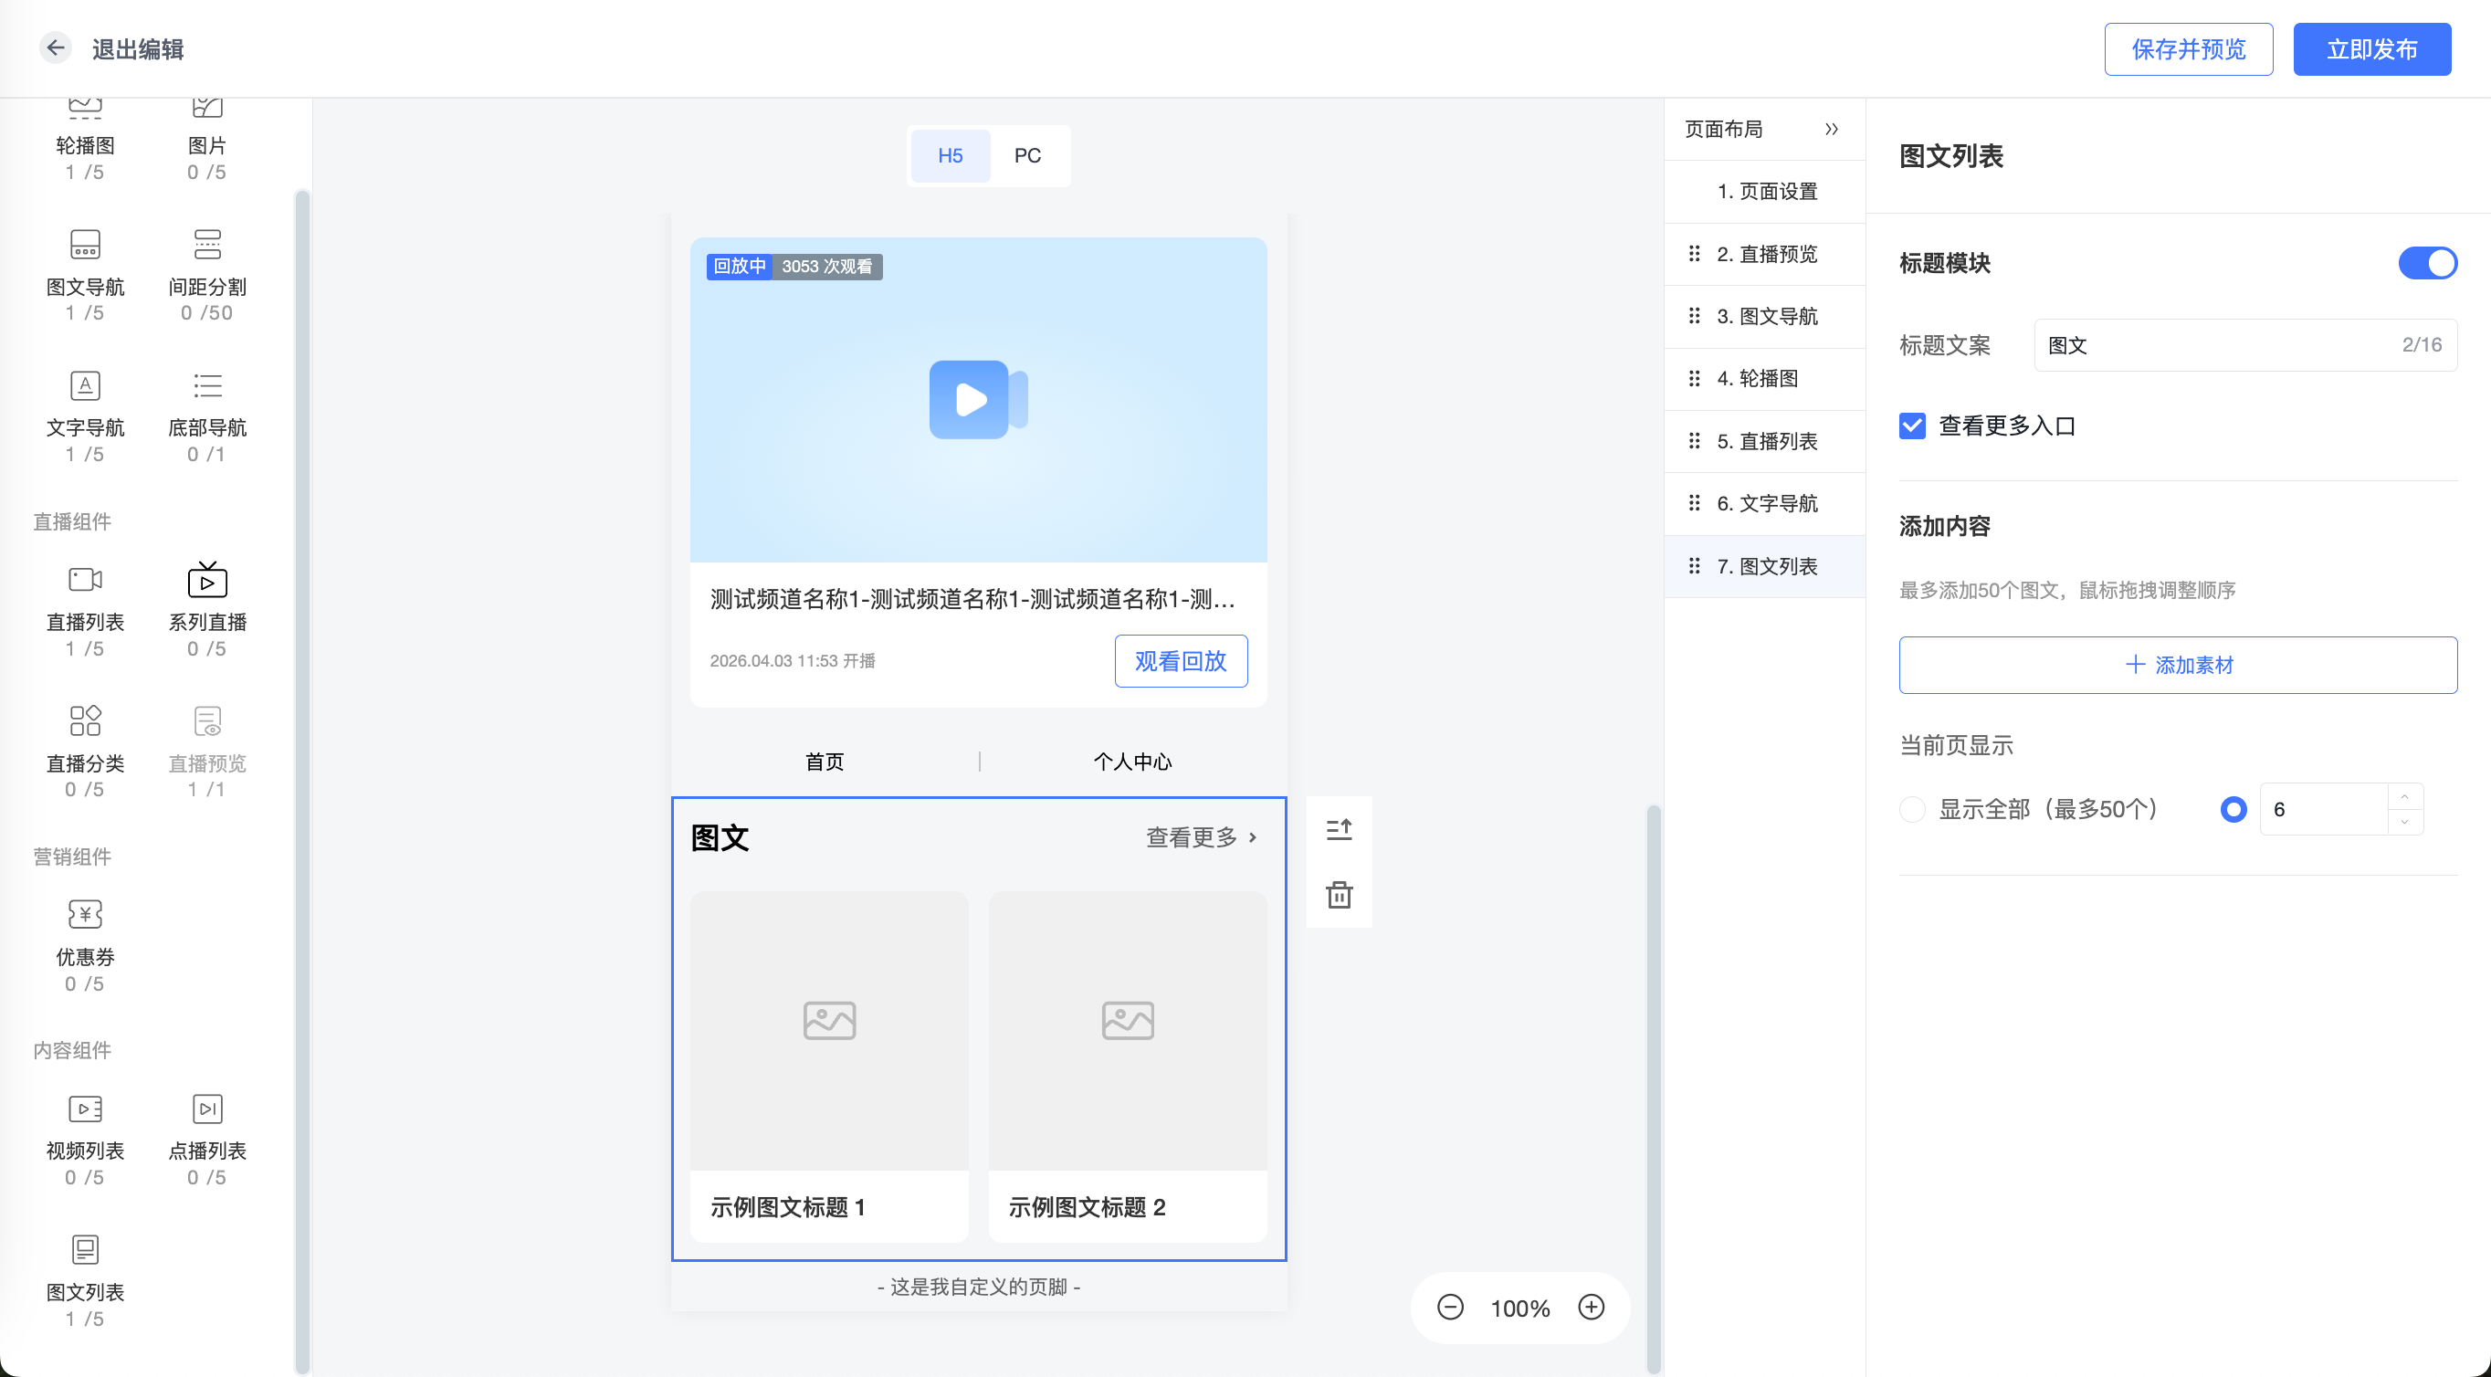Select 4. 轮播图 in layout list
Image resolution: width=2491 pixels, height=1377 pixels.
pyautogui.click(x=1765, y=378)
